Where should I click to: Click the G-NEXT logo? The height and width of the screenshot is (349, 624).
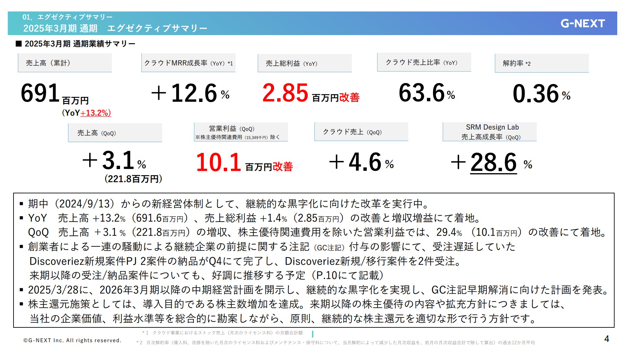coord(582,24)
